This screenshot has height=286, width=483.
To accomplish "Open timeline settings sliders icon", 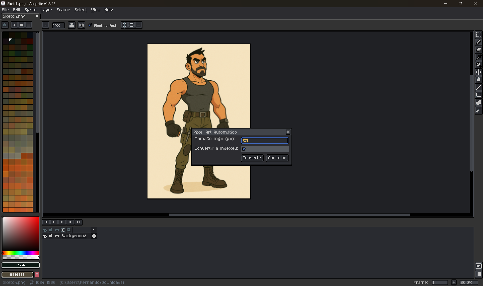I will (x=63, y=230).
